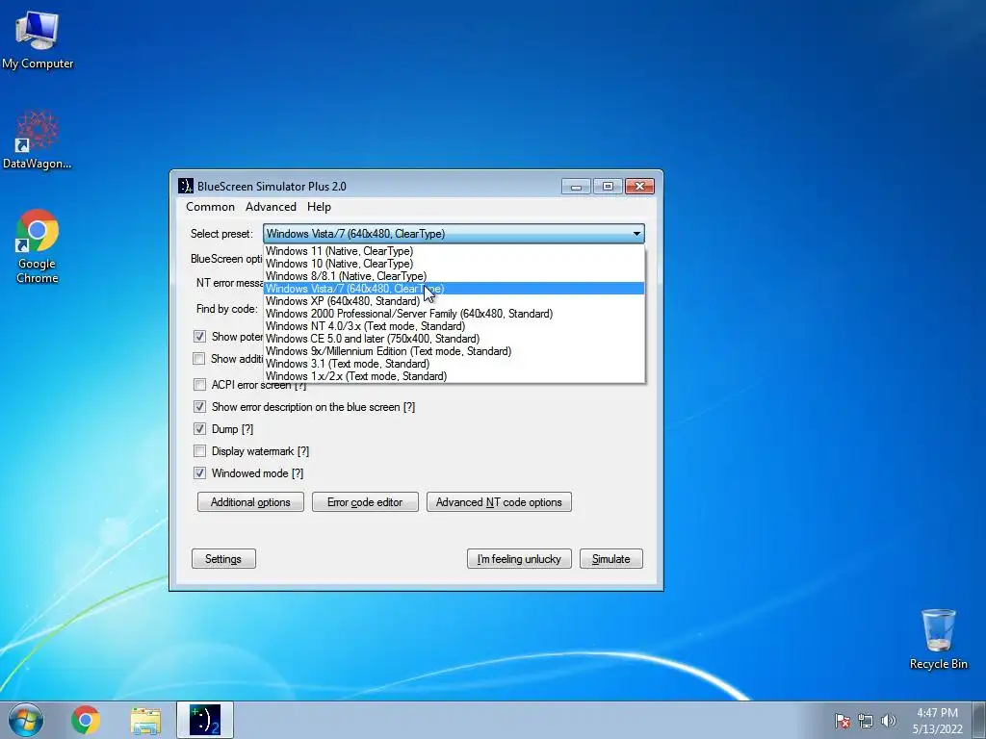Uncheck Show error description on blue screen

[199, 407]
